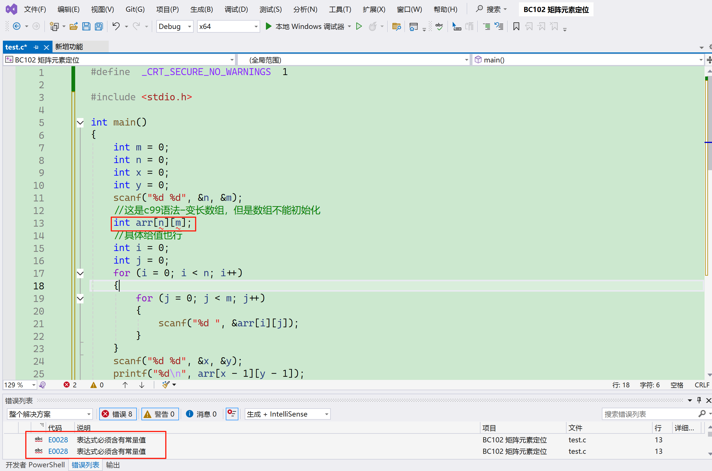
Task: Switch to the 输出 tab
Action: (x=113, y=465)
